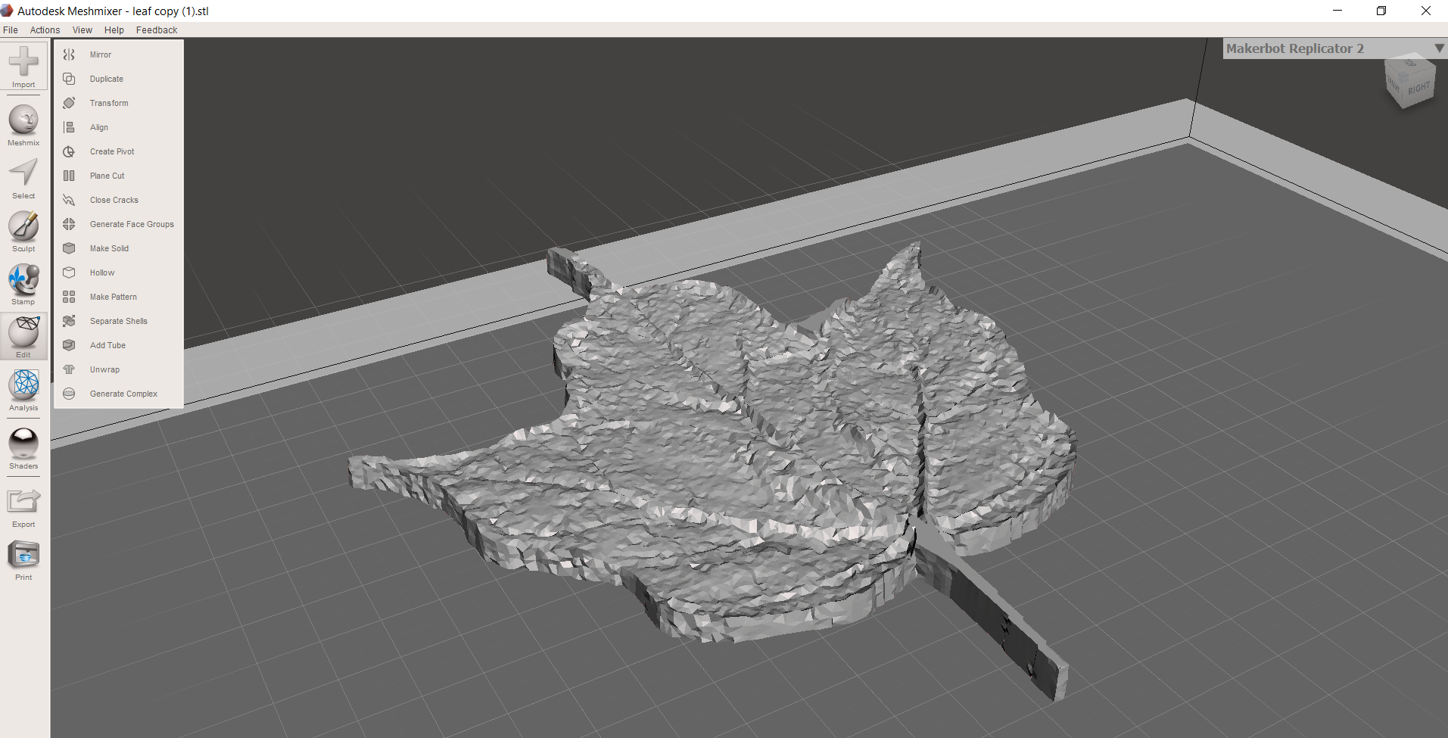Select the Meshmix tool
The height and width of the screenshot is (738, 1448).
[x=23, y=123]
